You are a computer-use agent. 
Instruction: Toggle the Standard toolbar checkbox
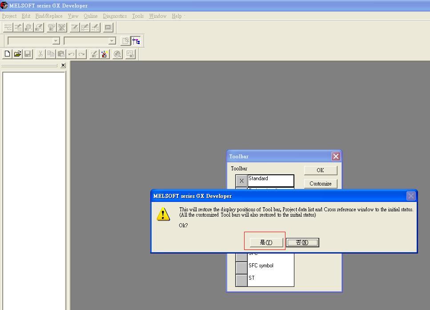coord(241,181)
